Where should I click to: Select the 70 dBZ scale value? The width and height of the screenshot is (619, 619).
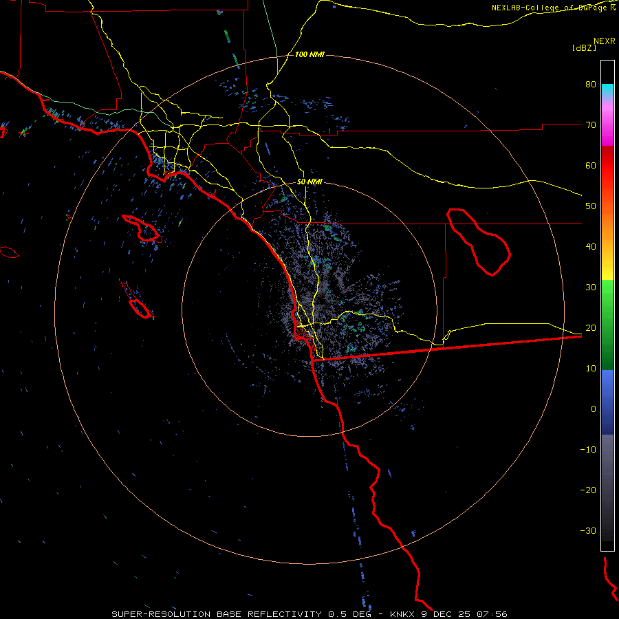point(591,125)
